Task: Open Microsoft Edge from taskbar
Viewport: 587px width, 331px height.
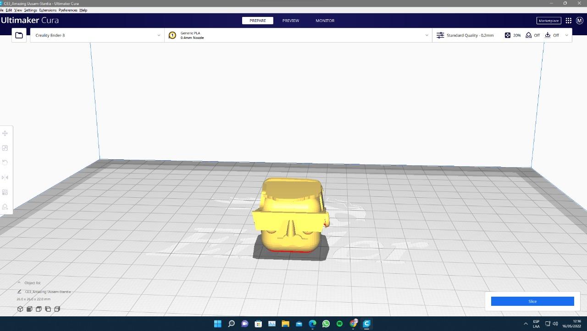Action: 312,324
